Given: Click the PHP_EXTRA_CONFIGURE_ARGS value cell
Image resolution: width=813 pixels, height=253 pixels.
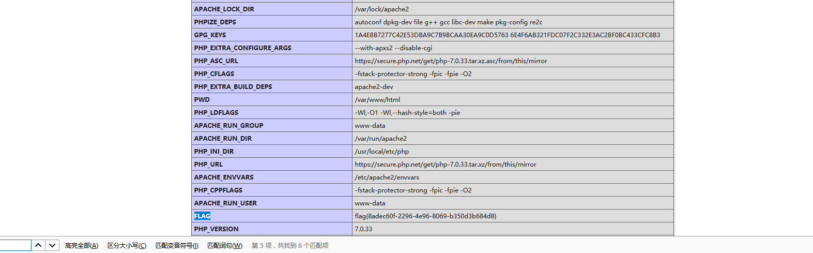Looking at the screenshot, I should click(x=393, y=48).
